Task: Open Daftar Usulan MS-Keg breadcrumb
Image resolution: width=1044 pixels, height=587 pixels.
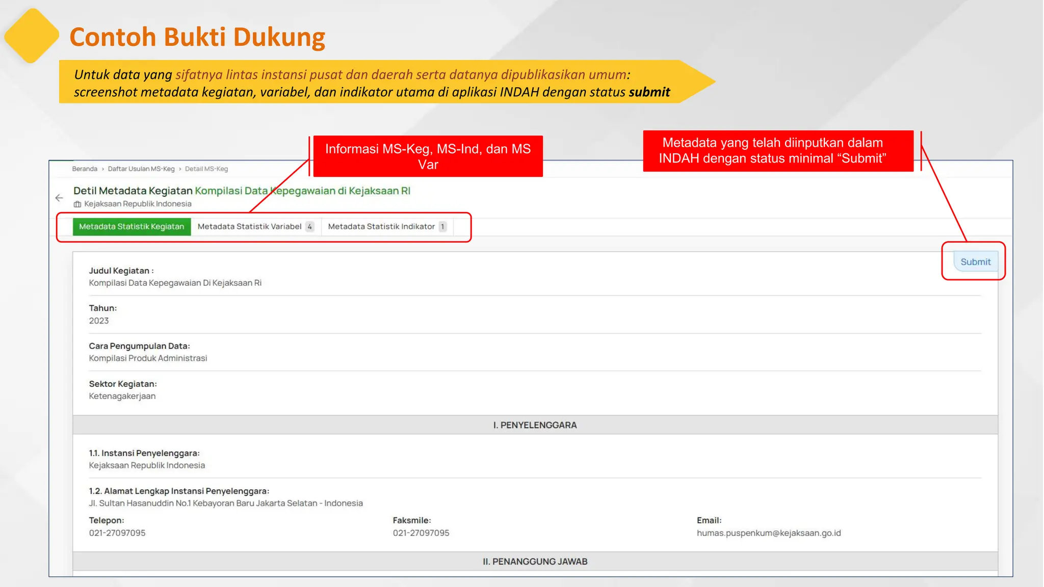Action: (x=141, y=169)
